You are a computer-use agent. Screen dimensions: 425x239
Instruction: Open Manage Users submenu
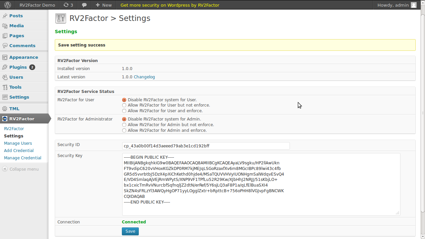18,143
